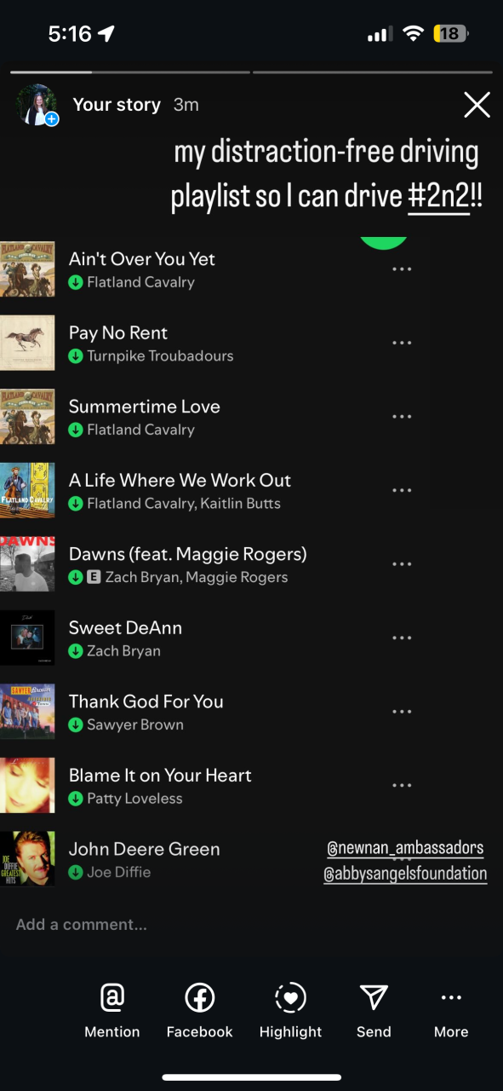Tap the Add a comment field
This screenshot has height=1091, width=503.
[x=251, y=925]
